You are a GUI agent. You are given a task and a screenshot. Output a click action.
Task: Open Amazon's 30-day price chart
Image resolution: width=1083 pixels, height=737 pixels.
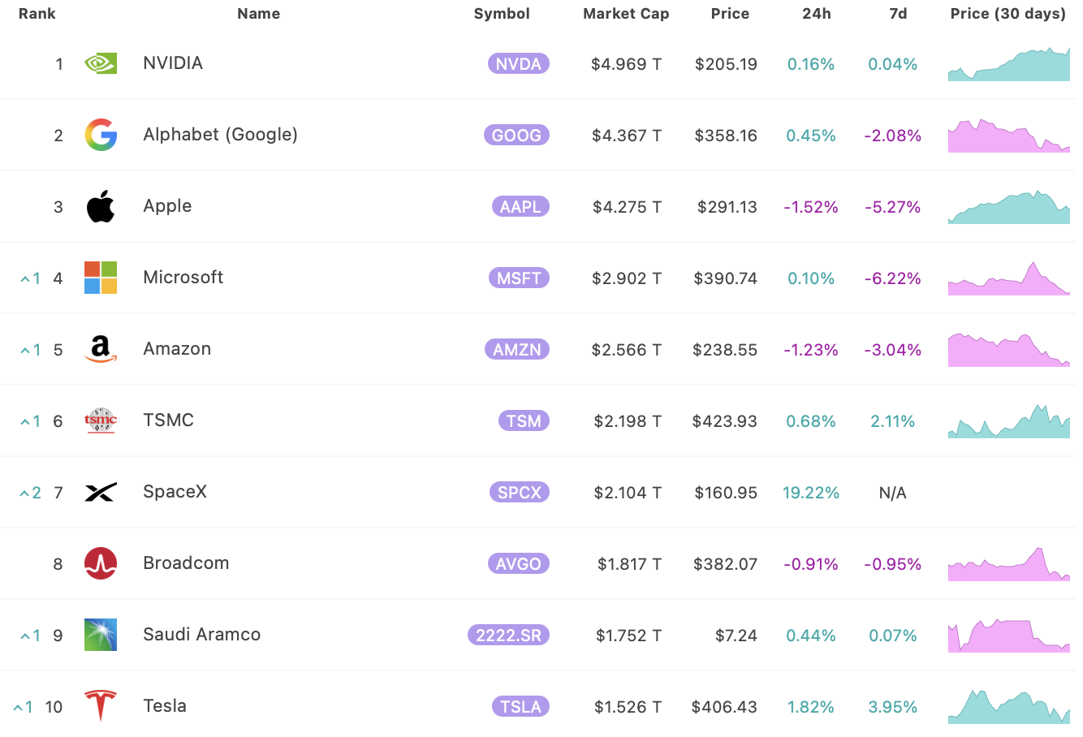click(x=1009, y=350)
